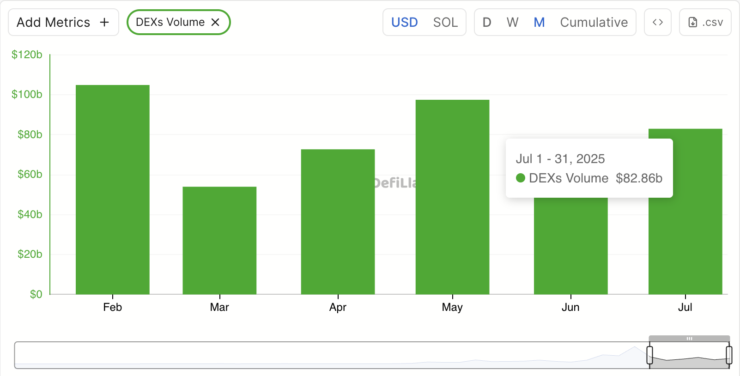Click the plus icon in Add Metrics
740x376 pixels.
[x=104, y=22]
